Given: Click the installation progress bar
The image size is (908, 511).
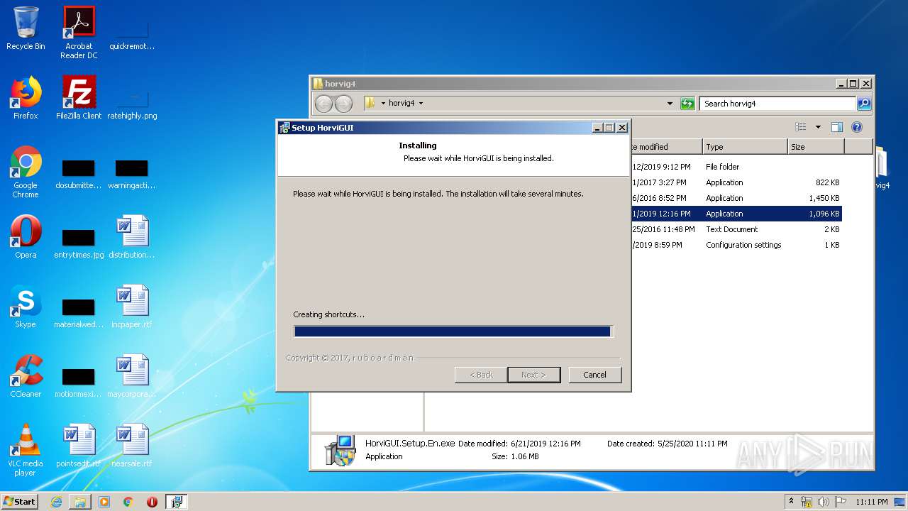Looking at the screenshot, I should point(453,331).
